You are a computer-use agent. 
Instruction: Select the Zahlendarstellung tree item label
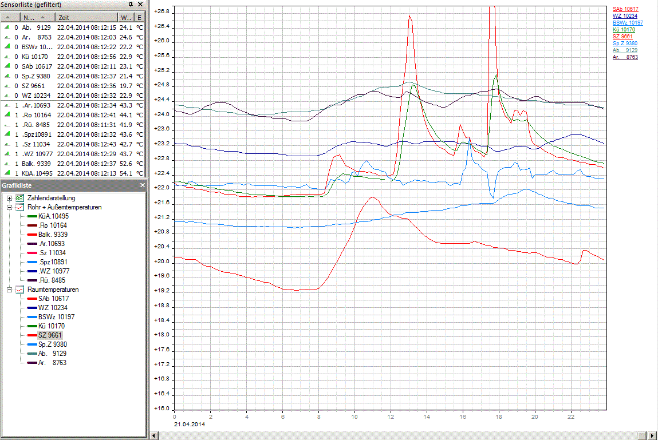tap(51, 198)
